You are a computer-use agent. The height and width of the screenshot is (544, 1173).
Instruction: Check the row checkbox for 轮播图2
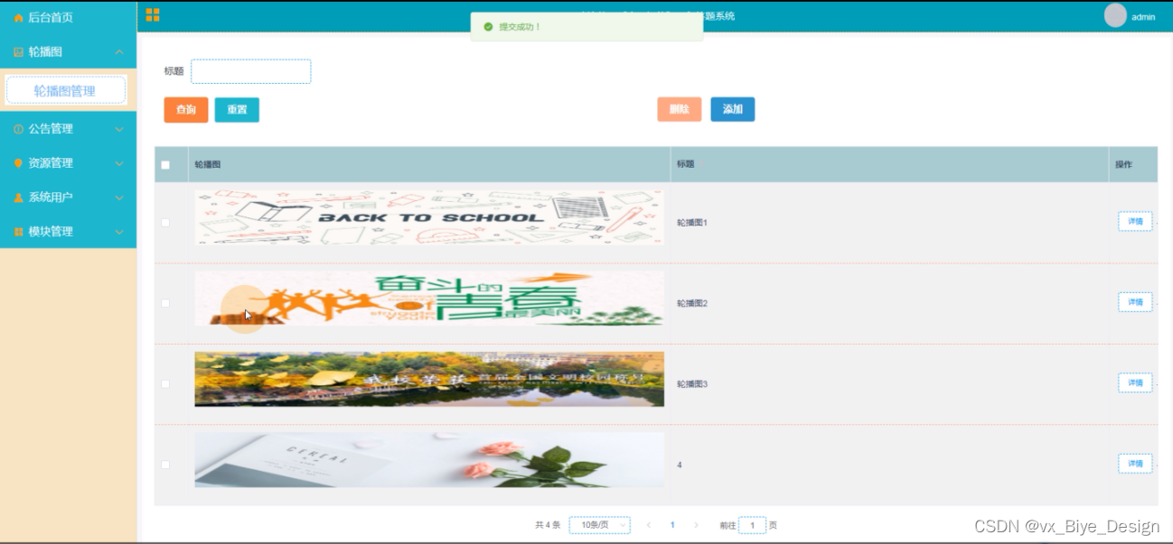[x=165, y=303]
